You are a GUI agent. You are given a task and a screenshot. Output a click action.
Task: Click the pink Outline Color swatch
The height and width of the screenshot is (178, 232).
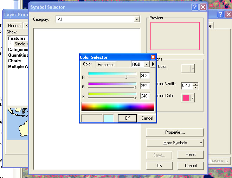pos(186,98)
